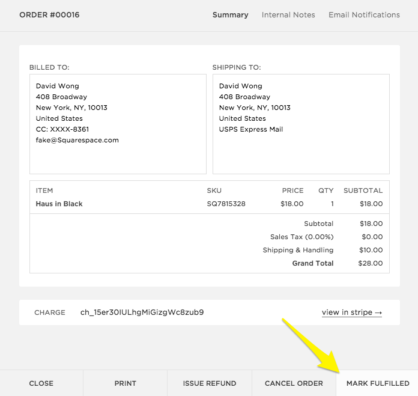The height and width of the screenshot is (396, 418).
Task: Follow the 'view in stripe' link
Action: [352, 312]
